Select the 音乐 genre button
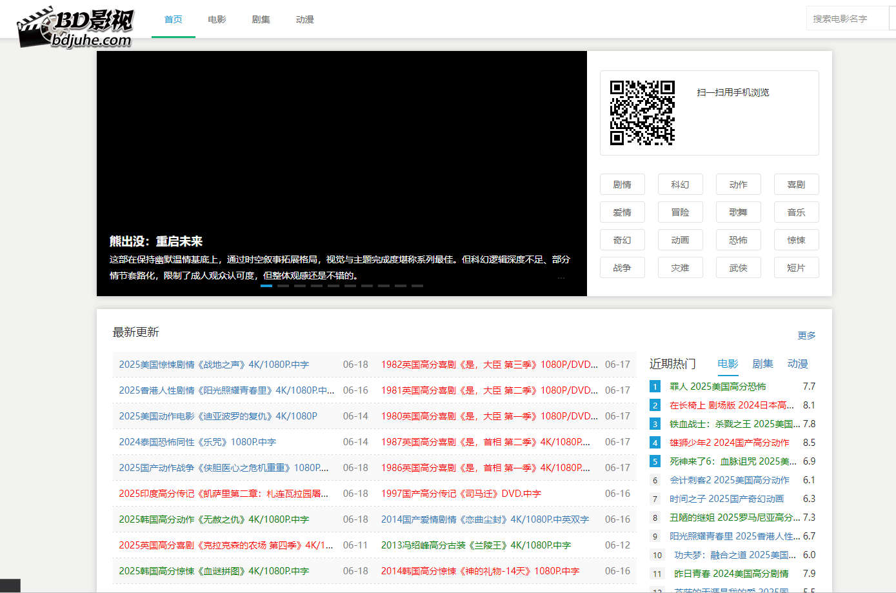Image resolution: width=896 pixels, height=593 pixels. [x=797, y=212]
